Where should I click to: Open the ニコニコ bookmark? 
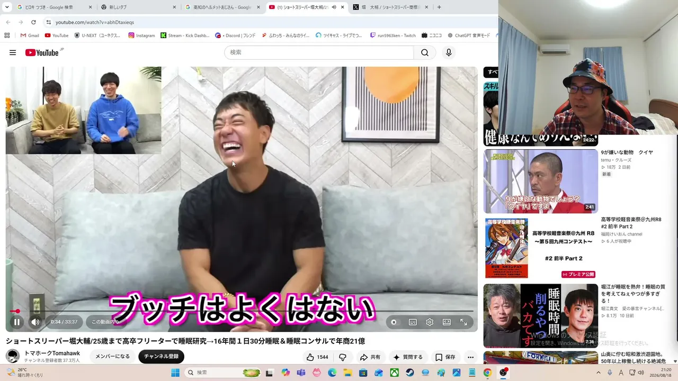[432, 35]
